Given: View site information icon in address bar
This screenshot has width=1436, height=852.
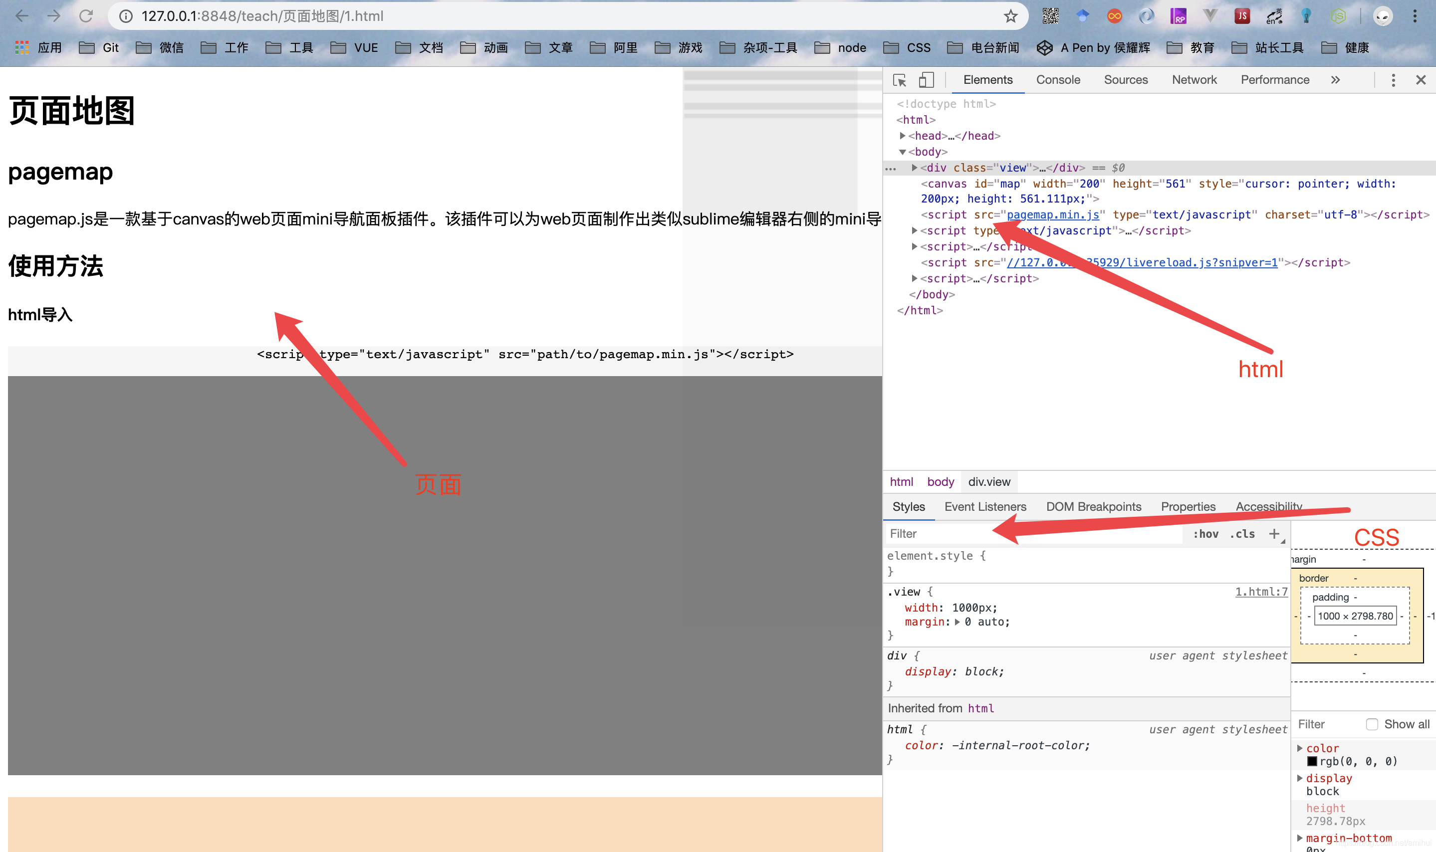Looking at the screenshot, I should pyautogui.click(x=126, y=16).
